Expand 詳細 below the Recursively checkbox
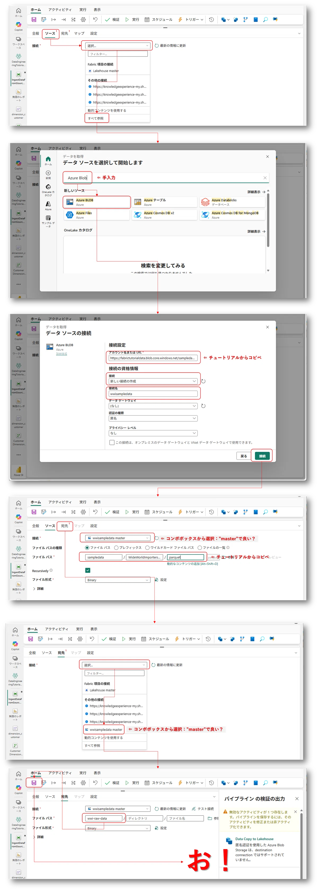The width and height of the screenshot is (318, 895). pyautogui.click(x=38, y=588)
